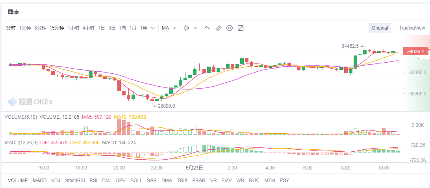Expand chart to fullscreen
The image size is (430, 188).
[x=241, y=28]
